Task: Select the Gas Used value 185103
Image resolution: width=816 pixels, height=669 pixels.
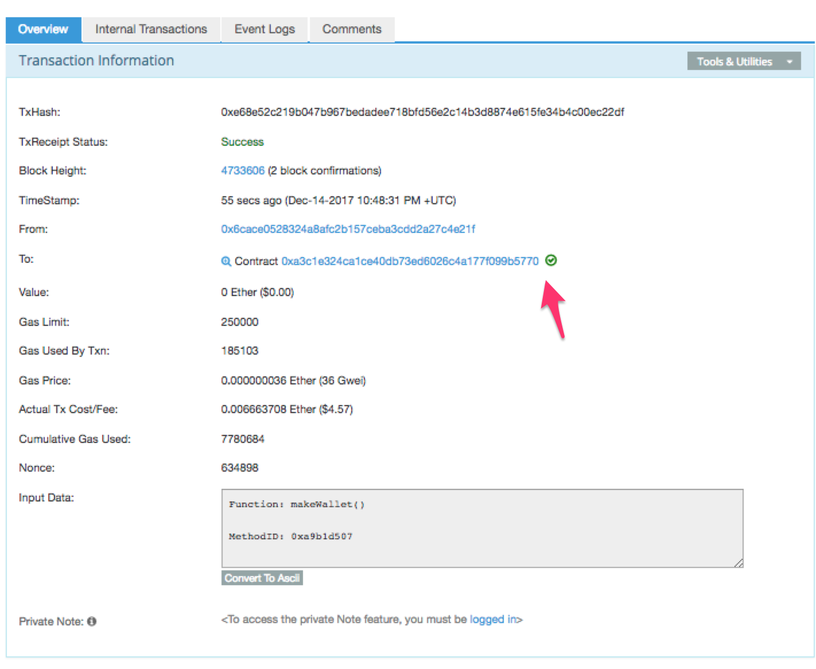Action: (240, 351)
